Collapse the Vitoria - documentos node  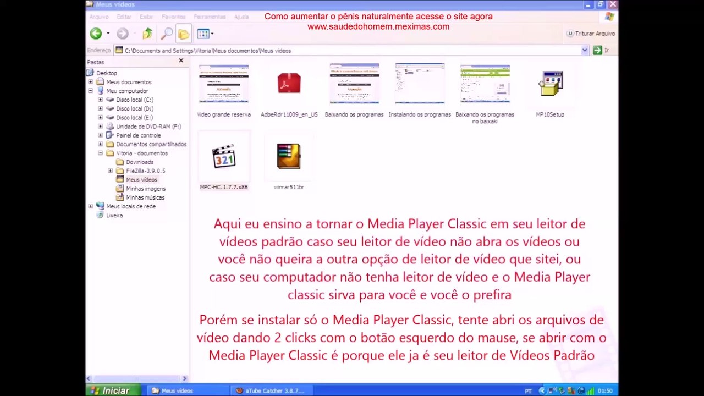(100, 153)
